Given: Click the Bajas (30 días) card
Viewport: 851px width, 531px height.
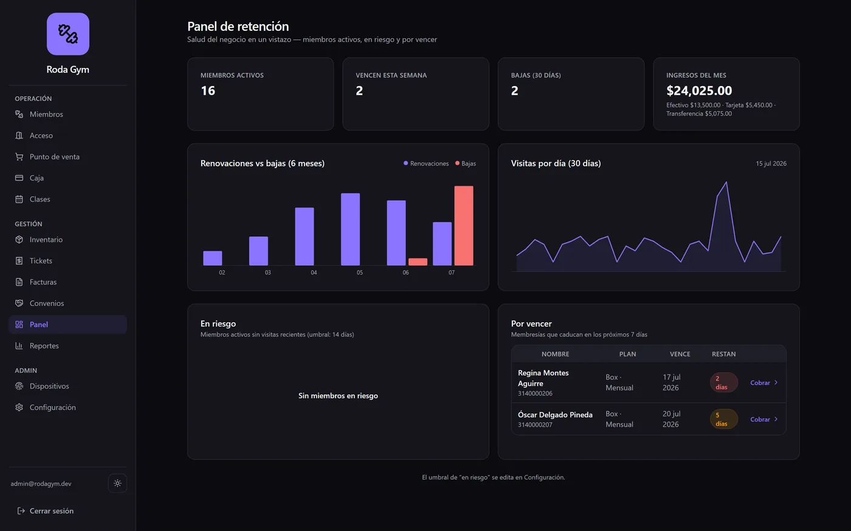Looking at the screenshot, I should click(x=571, y=94).
